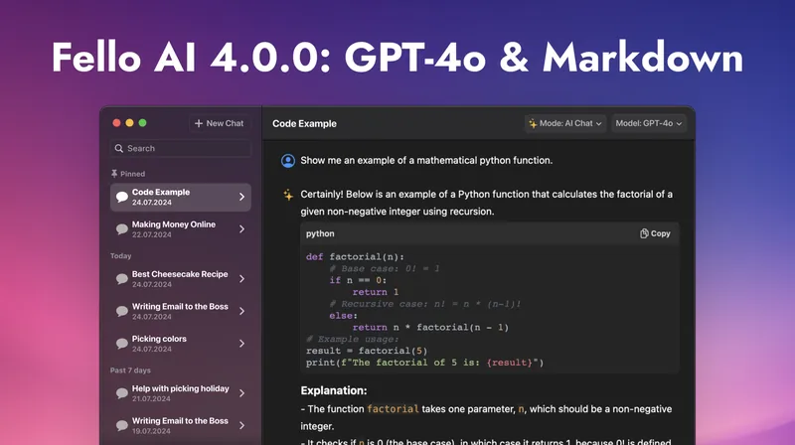The width and height of the screenshot is (795, 445).
Task: Click the Code Example chat title
Action: 304,124
